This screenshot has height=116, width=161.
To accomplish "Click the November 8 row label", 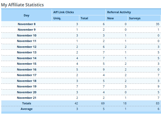I will coord(27,24).
